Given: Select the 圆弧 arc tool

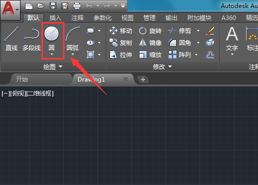Looking at the screenshot, I should coord(72,38).
